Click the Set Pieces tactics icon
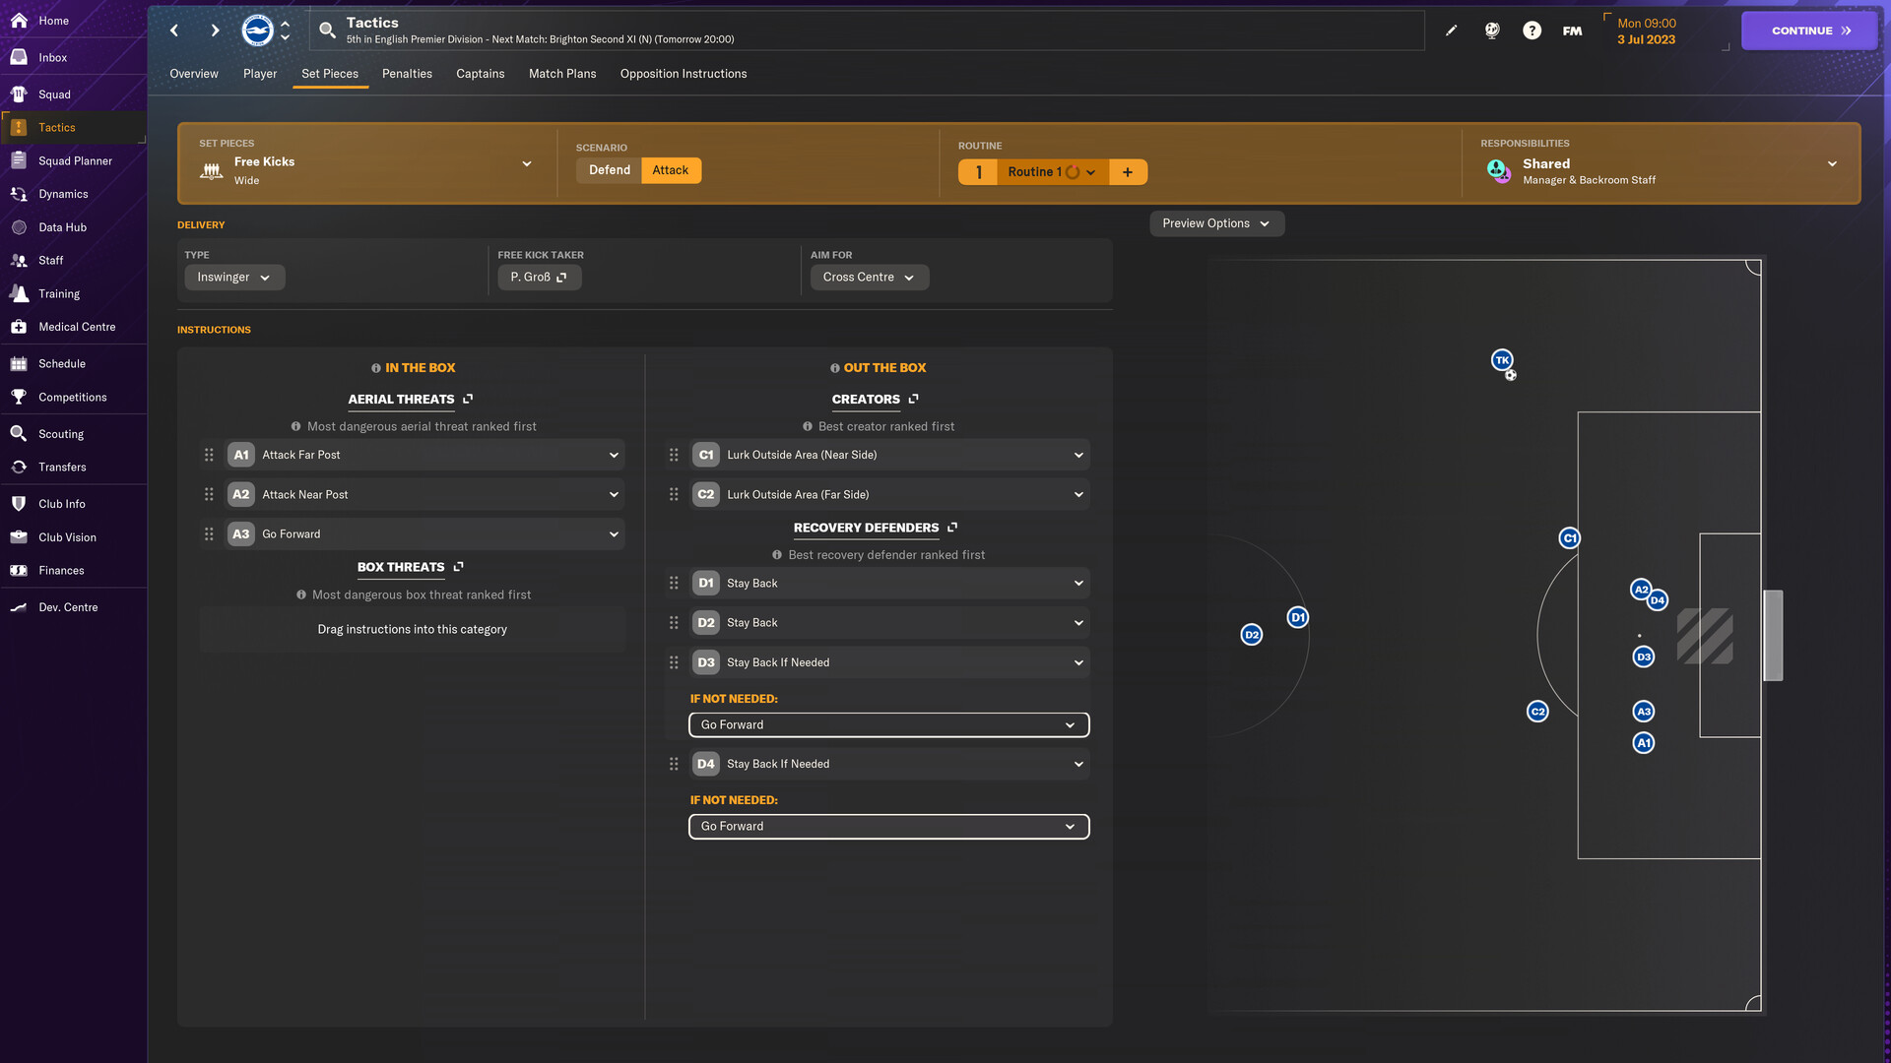Image resolution: width=1891 pixels, height=1063 pixels. (330, 74)
